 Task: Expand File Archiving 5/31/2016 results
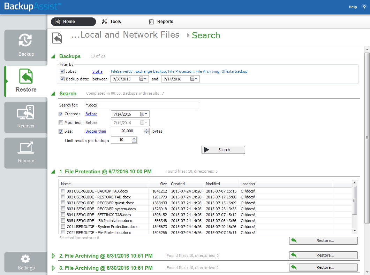click(53, 256)
